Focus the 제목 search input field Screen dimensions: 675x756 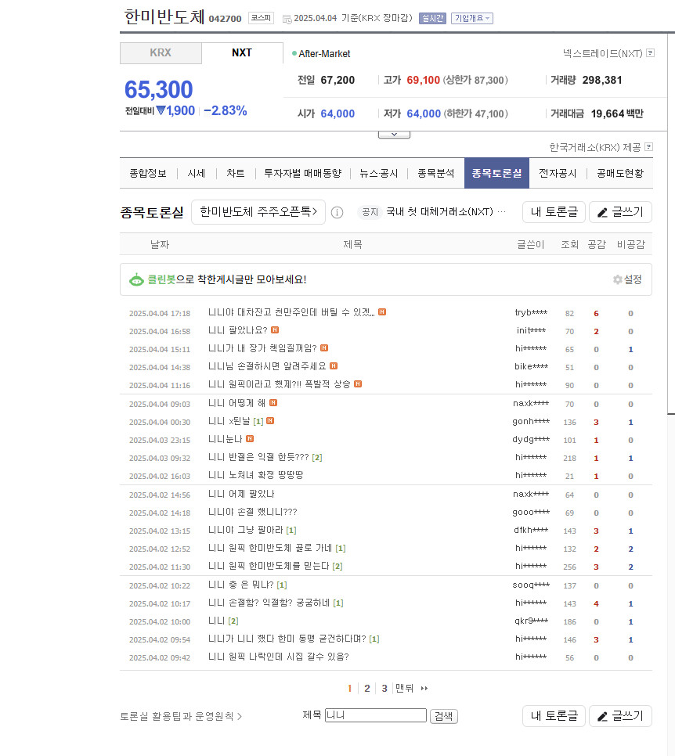click(x=376, y=715)
